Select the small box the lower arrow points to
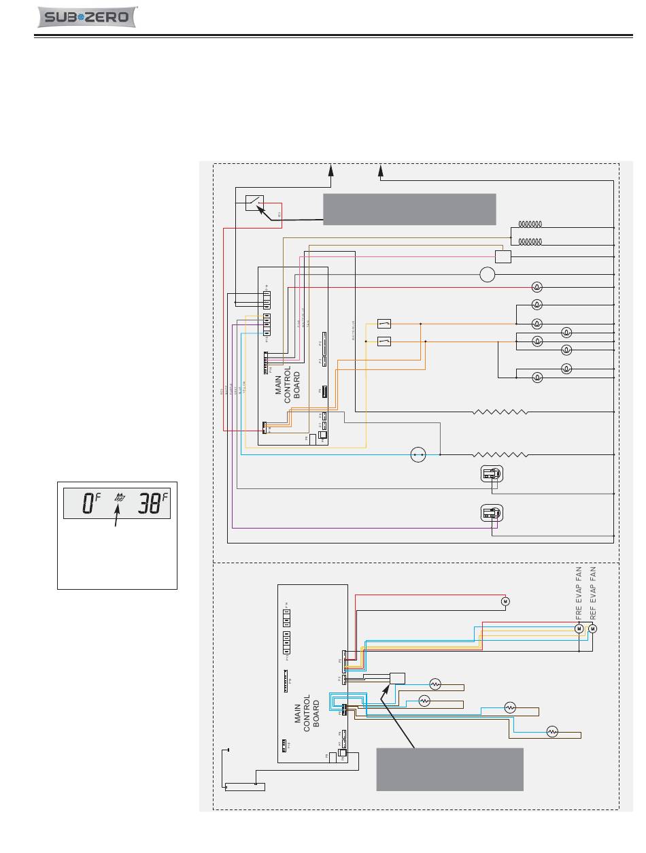The height and width of the screenshot is (853, 646). tap(397, 678)
